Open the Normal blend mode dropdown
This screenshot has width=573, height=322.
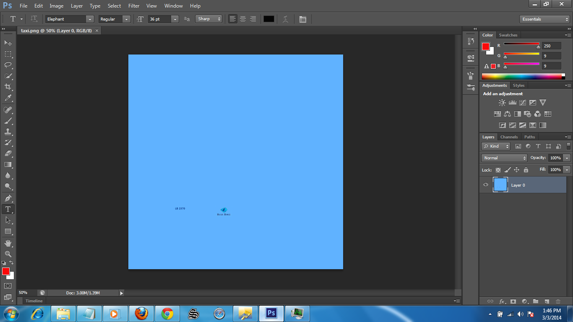[x=504, y=158]
